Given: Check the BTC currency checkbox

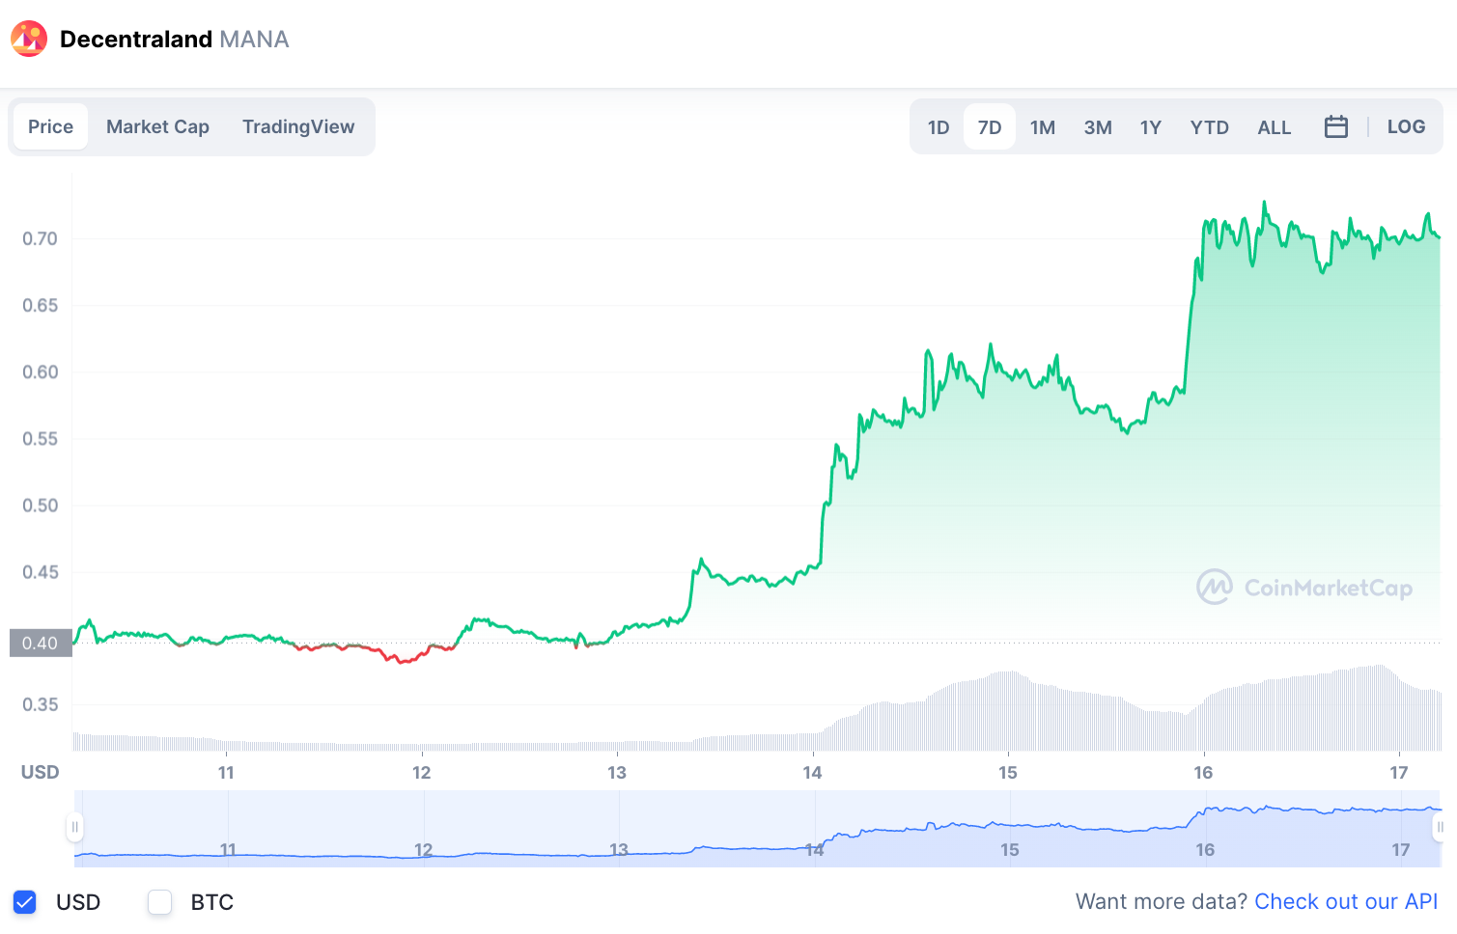Looking at the screenshot, I should pos(159,902).
